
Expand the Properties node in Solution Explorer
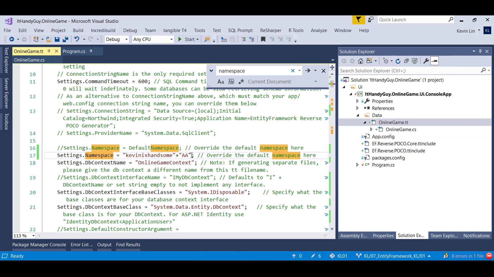pos(357,101)
